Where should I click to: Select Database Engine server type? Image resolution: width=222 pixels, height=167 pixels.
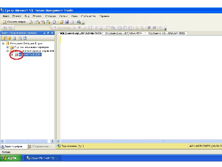click(x=4, y=38)
